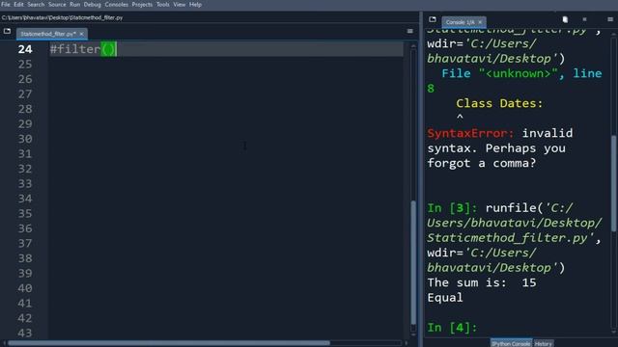Image resolution: width=618 pixels, height=347 pixels.
Task: Open the Help menu
Action: [x=195, y=4]
